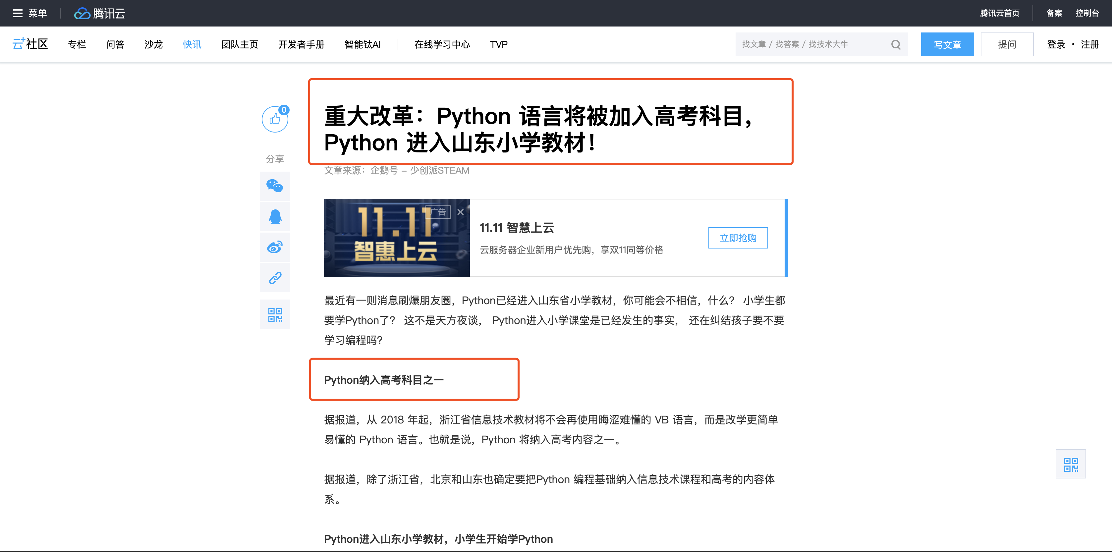This screenshot has width=1112, height=552.
Task: Share article to Weibo icon
Action: pyautogui.click(x=275, y=247)
